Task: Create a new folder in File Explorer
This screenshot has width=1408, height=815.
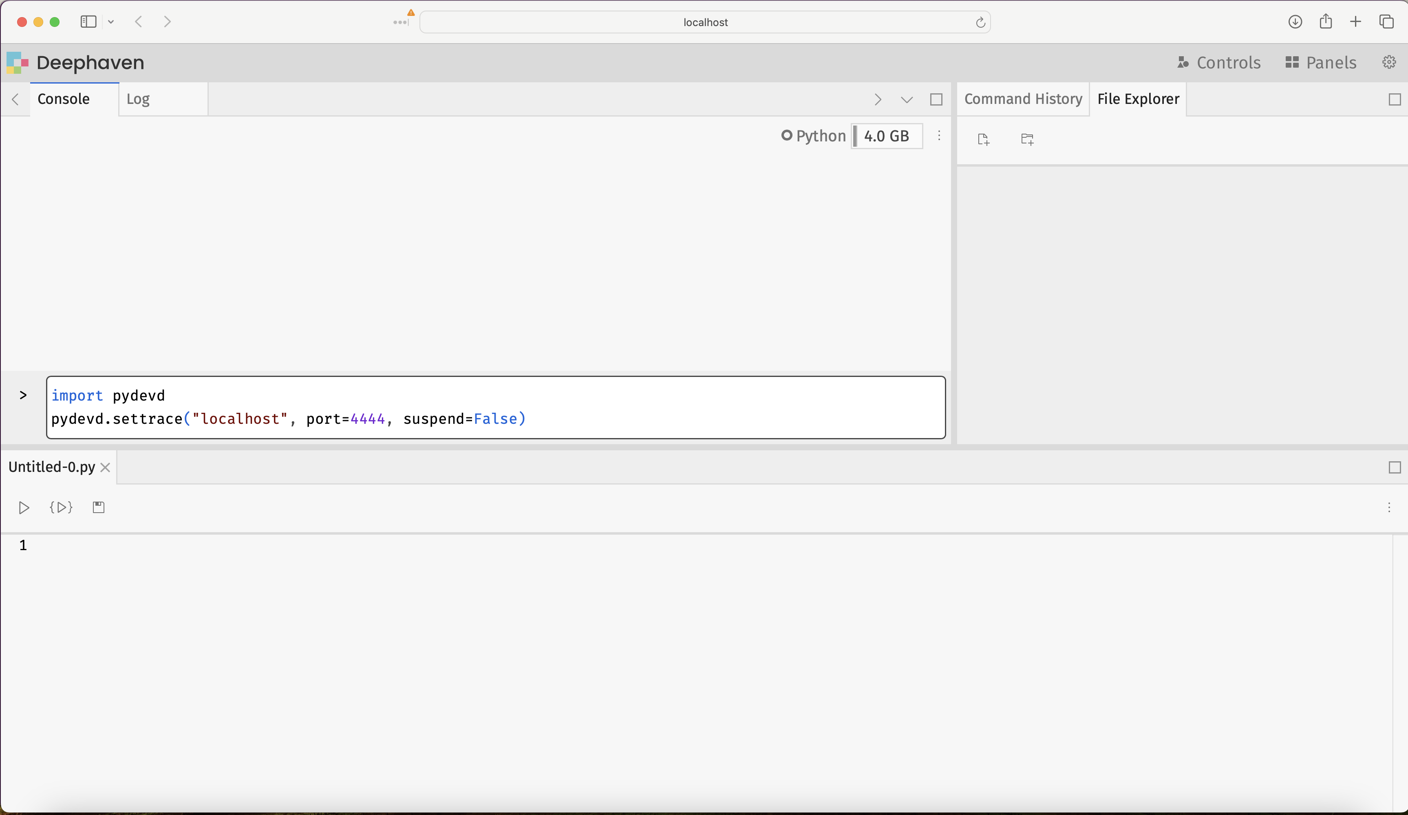Action: coord(1027,139)
